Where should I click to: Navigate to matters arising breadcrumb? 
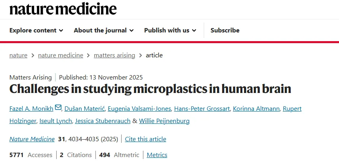pos(114,55)
